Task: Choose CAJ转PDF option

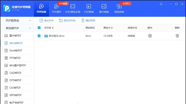Action: point(17,88)
